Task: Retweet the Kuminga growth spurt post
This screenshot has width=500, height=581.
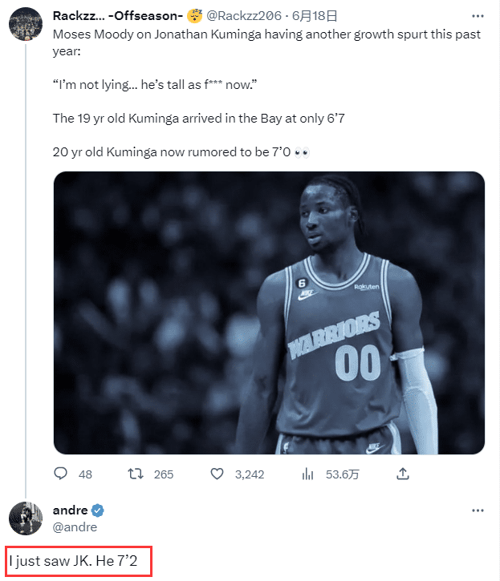Action: 136,474
